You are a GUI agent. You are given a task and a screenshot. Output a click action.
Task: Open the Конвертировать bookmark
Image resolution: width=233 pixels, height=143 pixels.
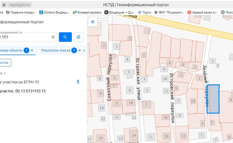87,12
